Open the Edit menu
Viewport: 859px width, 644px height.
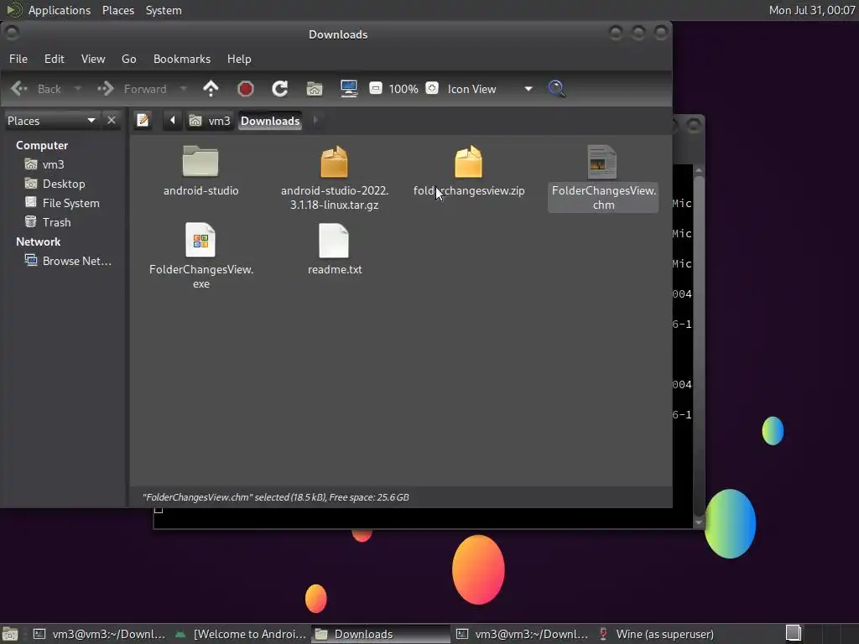tap(55, 59)
